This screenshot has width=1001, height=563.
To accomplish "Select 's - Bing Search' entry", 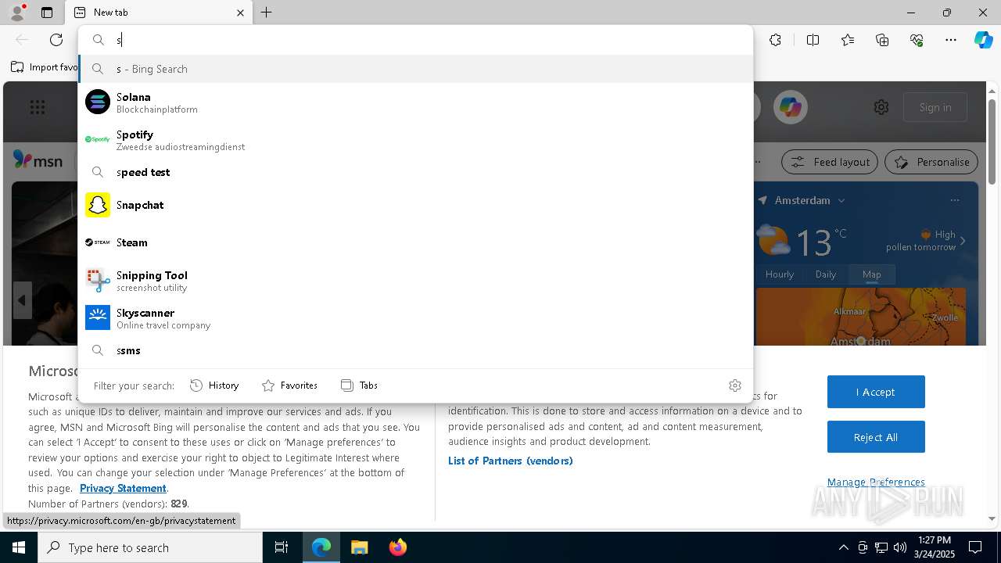I will (x=415, y=69).
